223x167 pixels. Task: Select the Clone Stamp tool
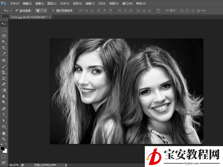pos(4,72)
